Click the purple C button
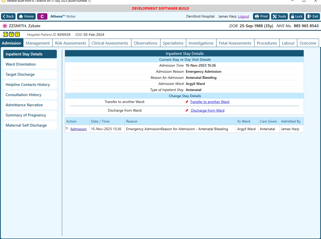 pyautogui.click(x=42, y=16)
